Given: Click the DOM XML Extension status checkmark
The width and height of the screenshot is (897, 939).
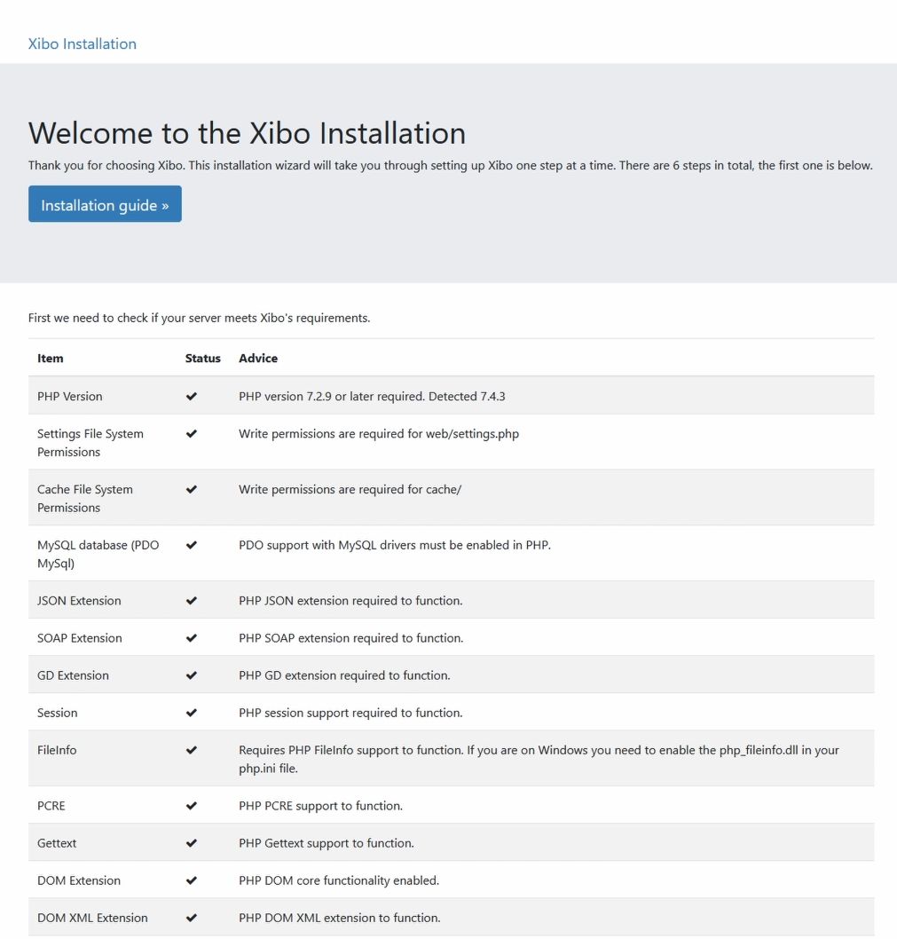Looking at the screenshot, I should click(192, 918).
